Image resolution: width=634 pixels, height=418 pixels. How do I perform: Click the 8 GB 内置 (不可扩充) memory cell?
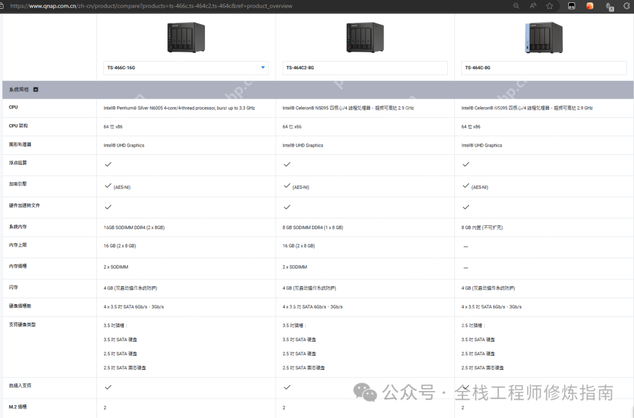pos(482,227)
